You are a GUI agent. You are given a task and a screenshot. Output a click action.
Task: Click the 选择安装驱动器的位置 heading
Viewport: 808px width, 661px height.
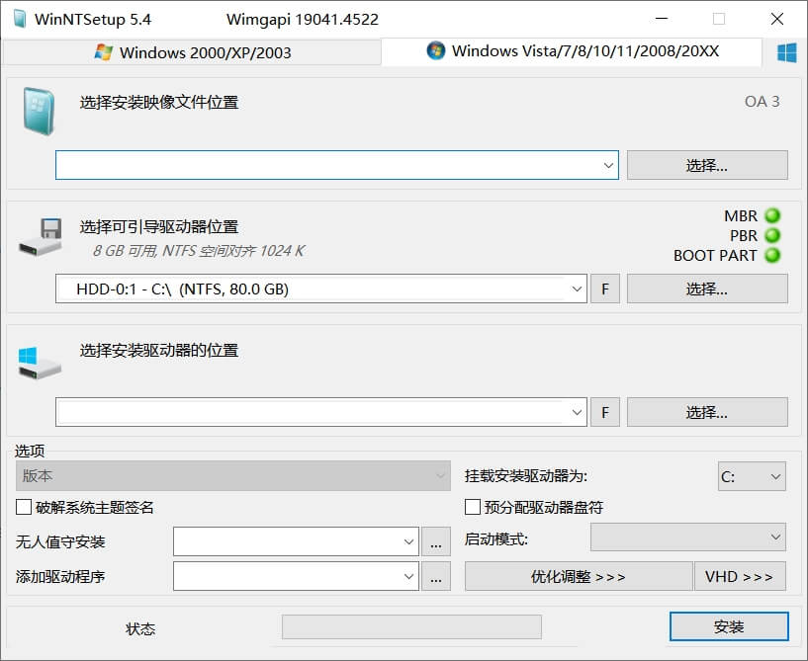(x=158, y=350)
